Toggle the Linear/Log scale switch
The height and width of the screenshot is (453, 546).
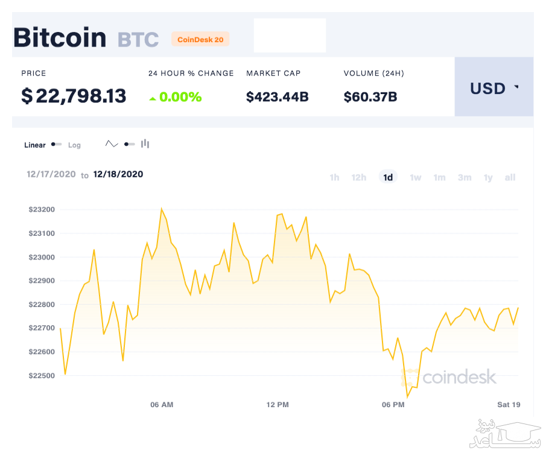coord(57,145)
